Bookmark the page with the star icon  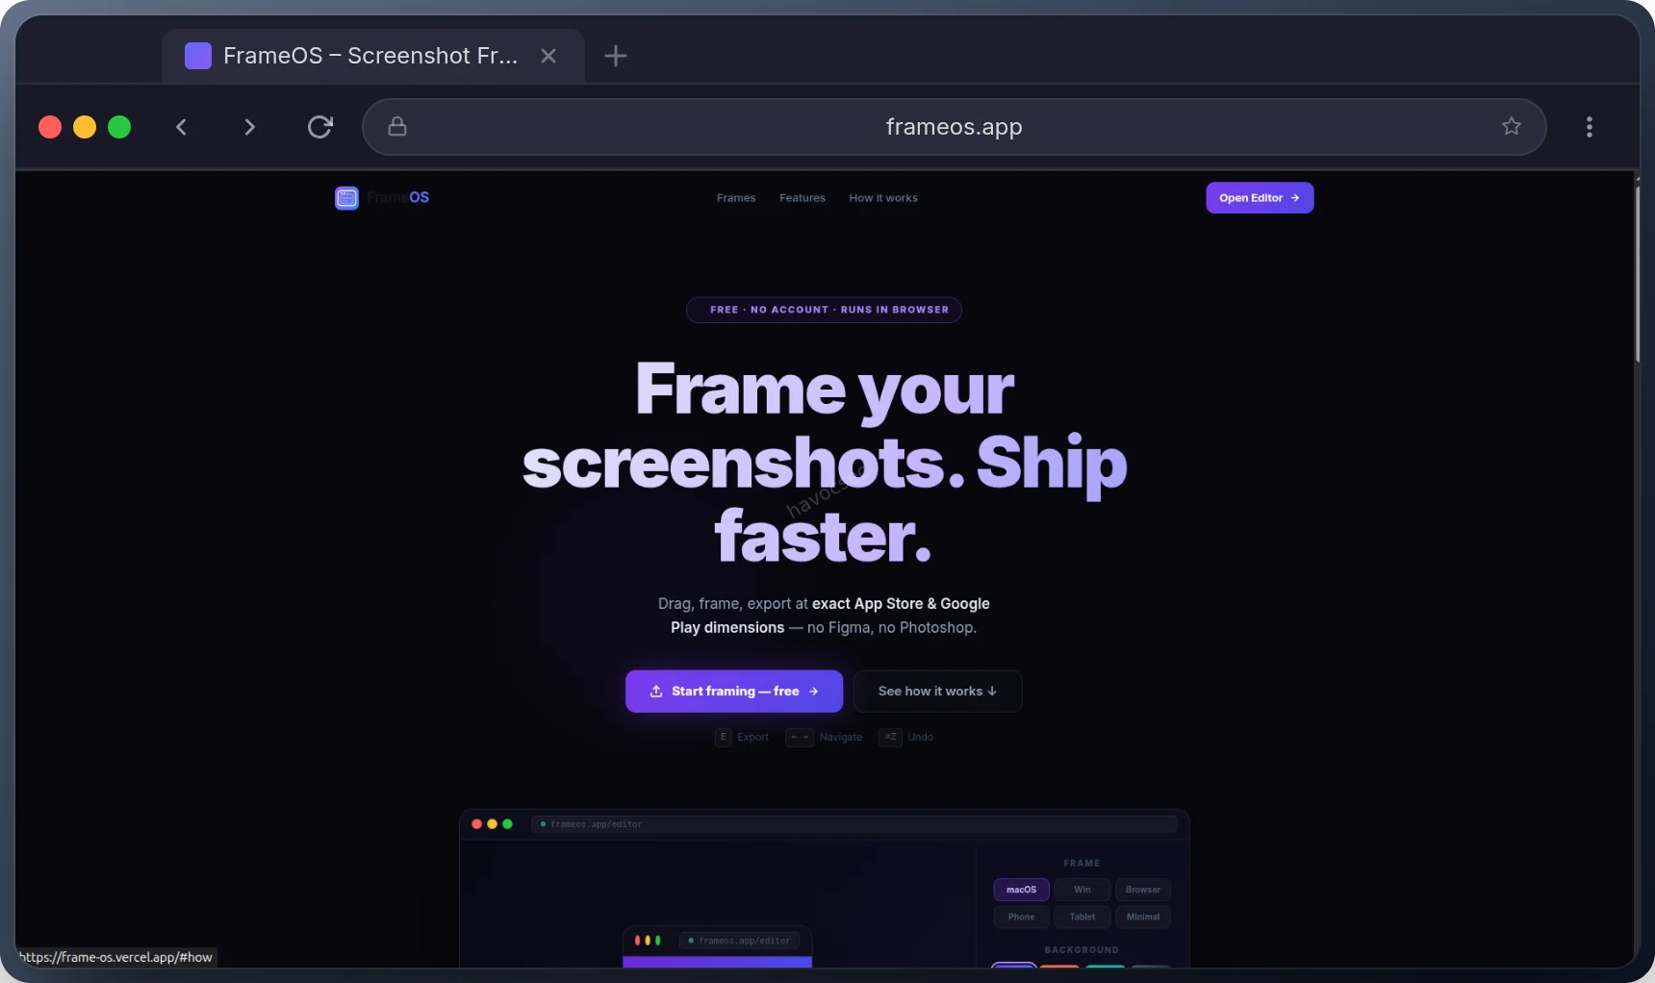(1512, 126)
